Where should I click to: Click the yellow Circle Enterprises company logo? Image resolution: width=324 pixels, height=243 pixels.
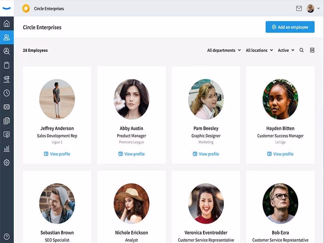click(26, 9)
